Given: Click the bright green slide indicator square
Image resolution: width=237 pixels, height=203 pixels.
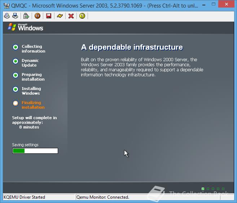Looking at the screenshot, I should pyautogui.click(x=203, y=189).
